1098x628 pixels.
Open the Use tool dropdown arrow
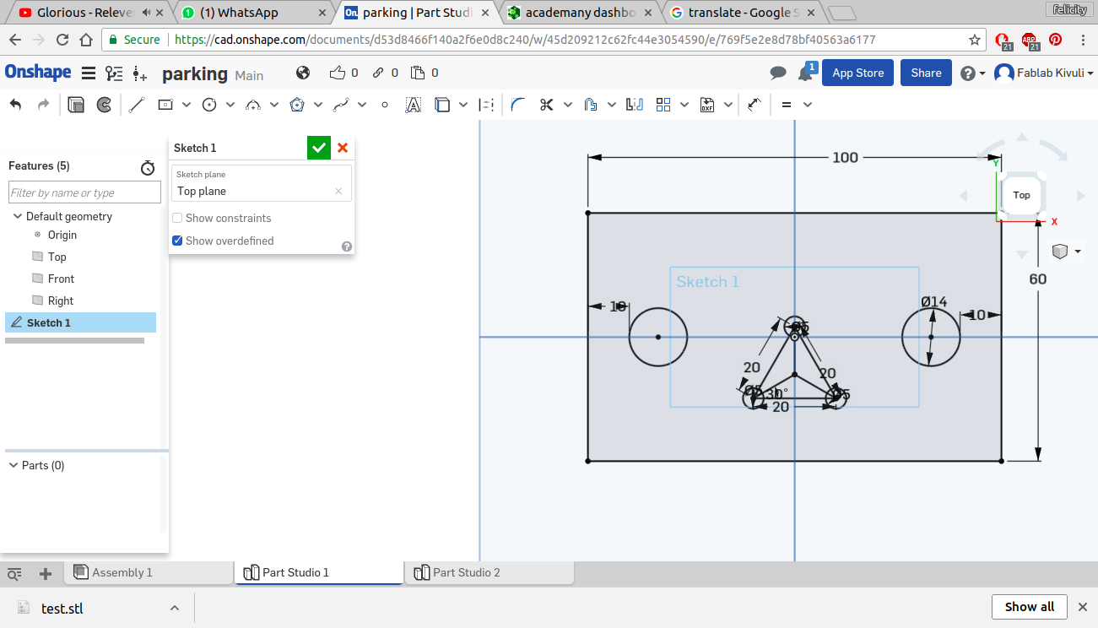pos(463,105)
